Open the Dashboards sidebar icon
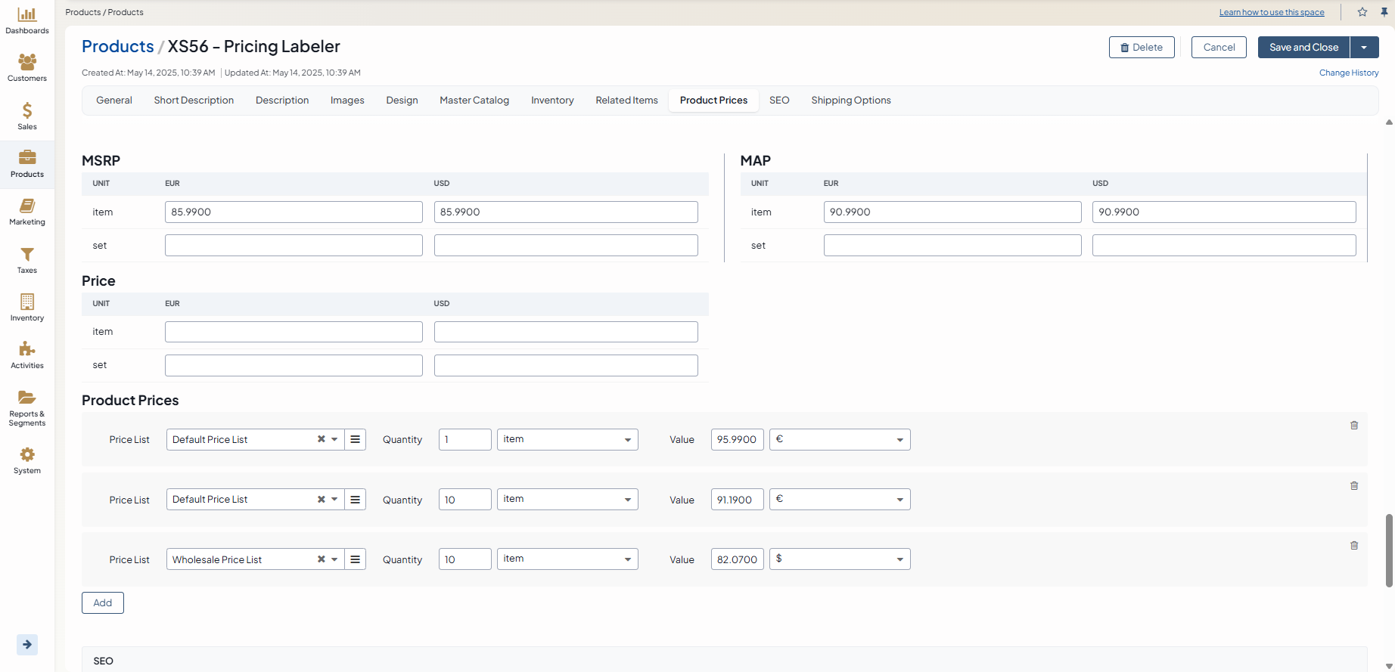 coord(27,20)
